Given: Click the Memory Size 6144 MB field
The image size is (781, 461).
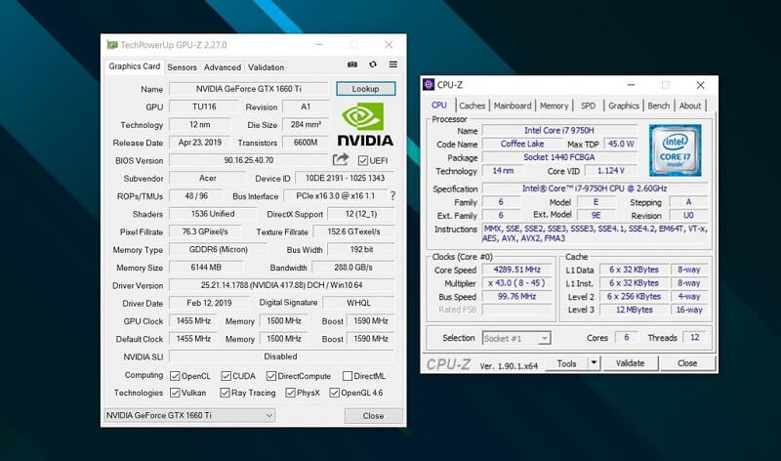Looking at the screenshot, I should [x=206, y=268].
